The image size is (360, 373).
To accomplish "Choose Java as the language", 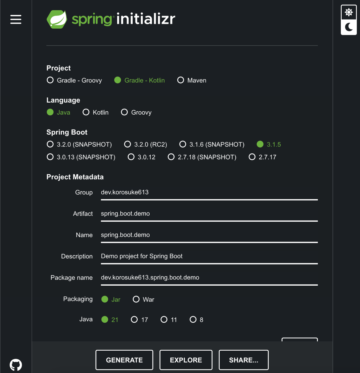I will coord(58,112).
